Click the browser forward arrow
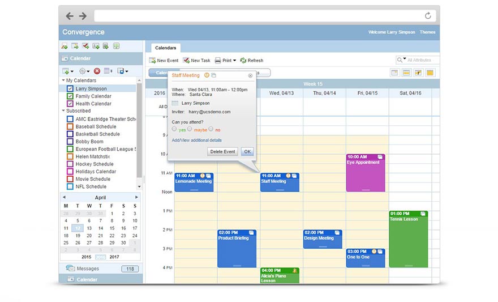The width and height of the screenshot is (498, 302). coord(83,16)
